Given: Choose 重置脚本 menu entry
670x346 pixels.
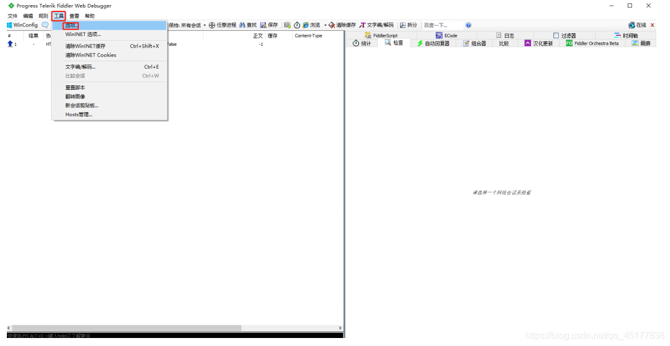Looking at the screenshot, I should [x=109, y=88].
